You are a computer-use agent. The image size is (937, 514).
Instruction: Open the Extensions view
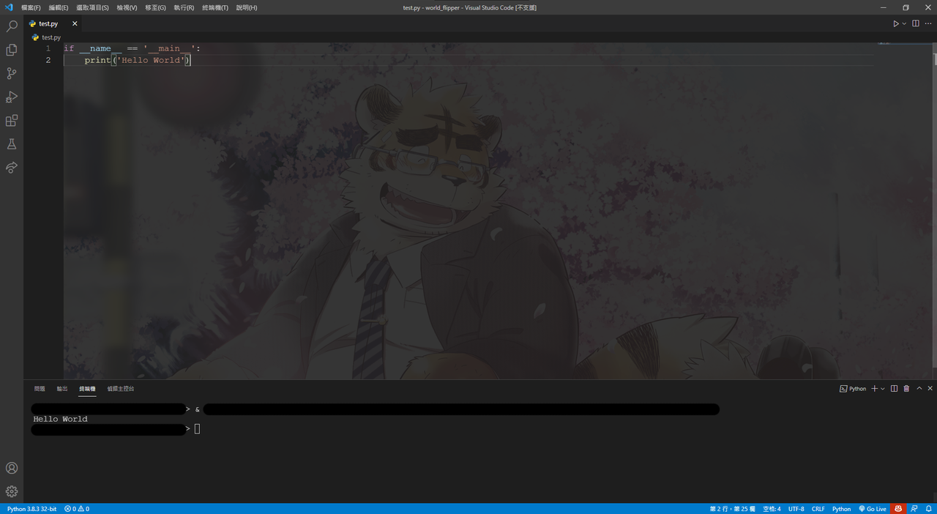pyautogui.click(x=12, y=121)
